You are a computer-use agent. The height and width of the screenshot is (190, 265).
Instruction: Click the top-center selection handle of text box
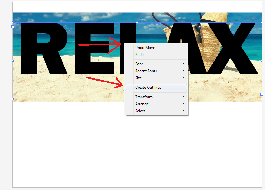[x=137, y=22]
